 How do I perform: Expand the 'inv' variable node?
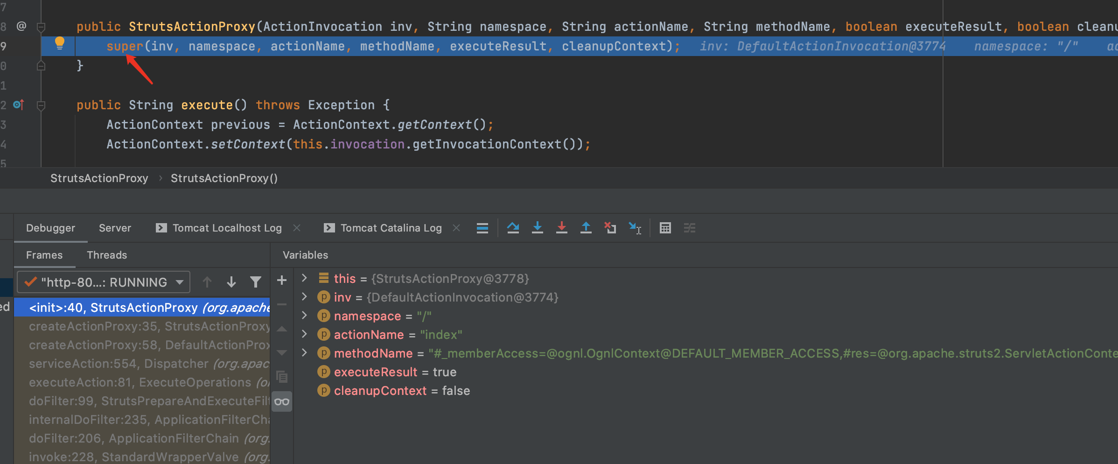(x=304, y=296)
